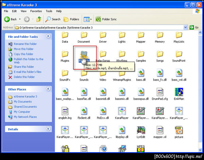Image resolution: width=204 pixels, height=160 pixels.
Task: Select the bassmidi.dll file
Action: pos(103,94)
